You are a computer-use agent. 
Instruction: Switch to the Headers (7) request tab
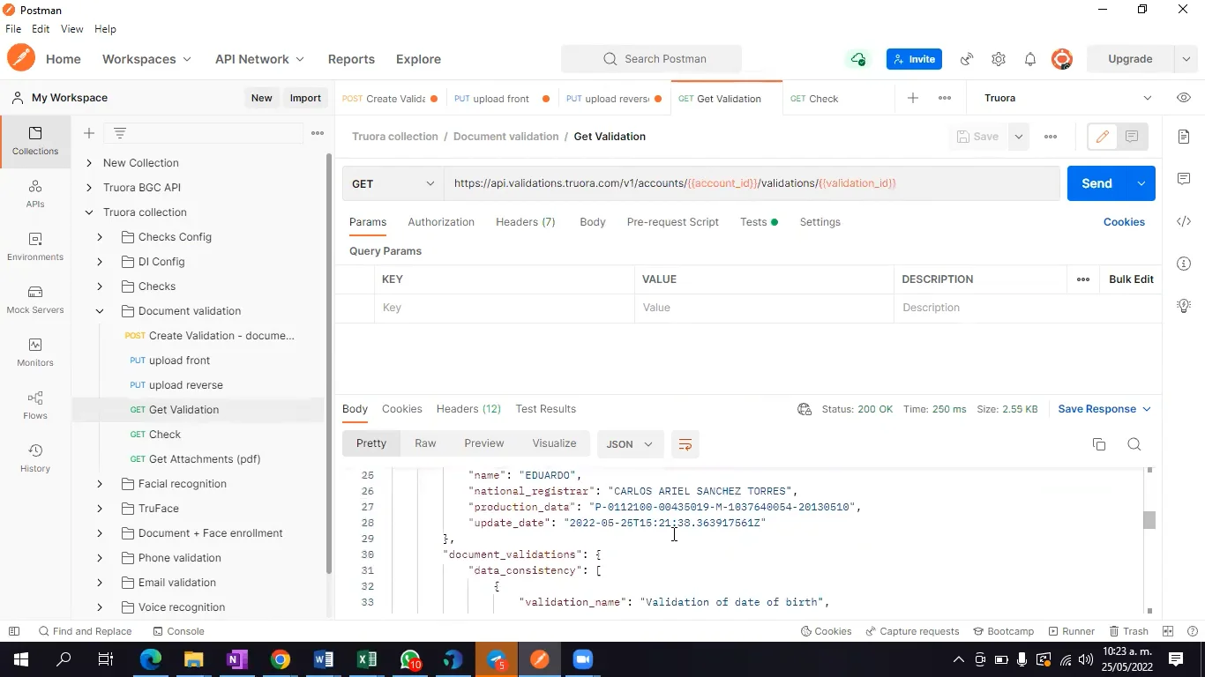pos(526,222)
